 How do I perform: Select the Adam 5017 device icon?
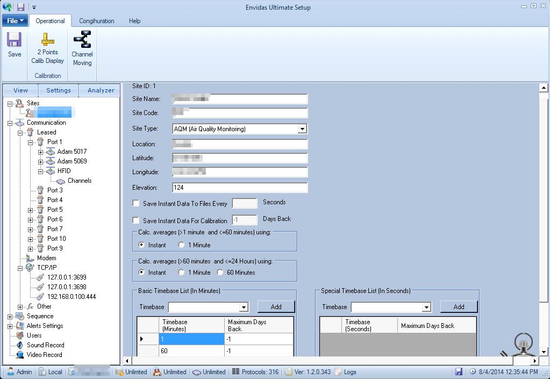pos(51,152)
